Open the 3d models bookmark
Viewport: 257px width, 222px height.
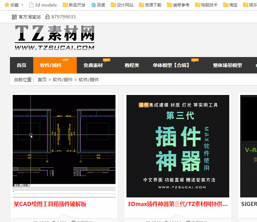pos(43,5)
